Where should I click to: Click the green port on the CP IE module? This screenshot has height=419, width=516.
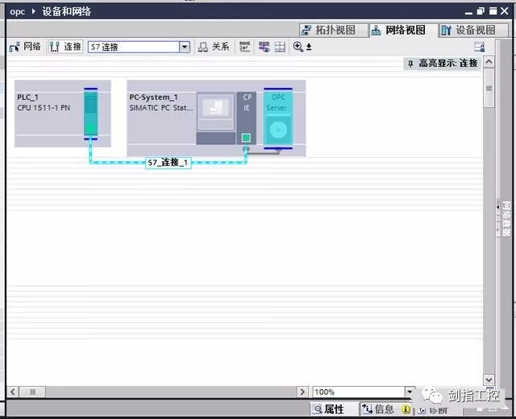246,138
